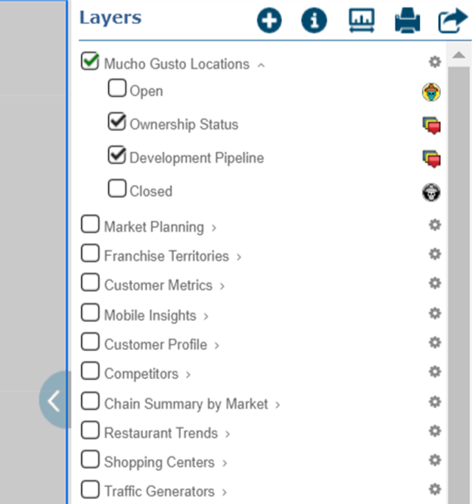Collapse the Mucho Gusto Locations group
The width and height of the screenshot is (474, 504).
(x=261, y=65)
